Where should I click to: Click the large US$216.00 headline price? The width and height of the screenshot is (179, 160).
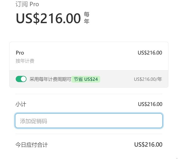click(48, 18)
